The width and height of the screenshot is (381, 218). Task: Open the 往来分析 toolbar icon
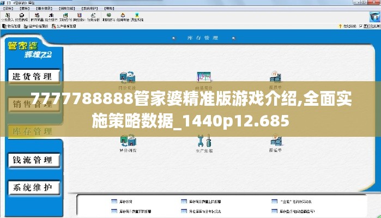click(x=93, y=17)
